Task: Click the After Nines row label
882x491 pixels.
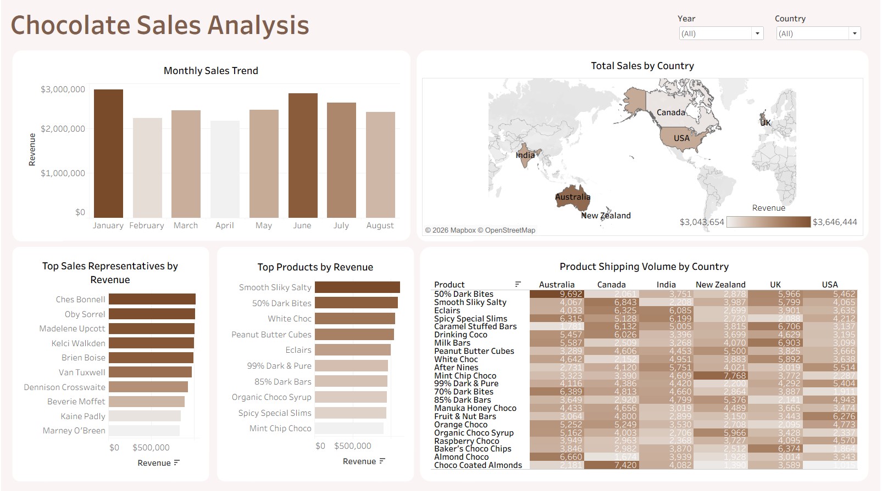Action: (456, 368)
